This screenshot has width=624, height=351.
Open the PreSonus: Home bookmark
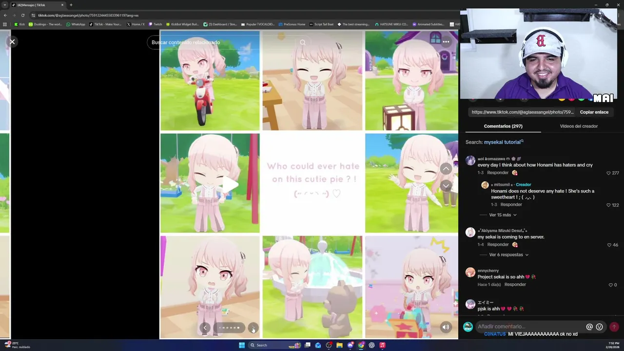click(x=292, y=24)
